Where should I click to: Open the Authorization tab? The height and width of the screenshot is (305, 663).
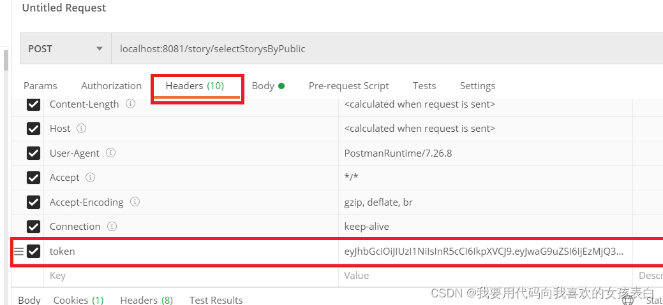[111, 86]
